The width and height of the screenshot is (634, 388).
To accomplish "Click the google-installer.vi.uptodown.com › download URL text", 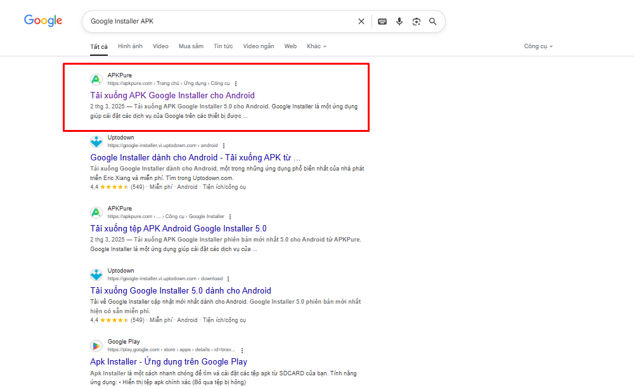I will tap(165, 278).
